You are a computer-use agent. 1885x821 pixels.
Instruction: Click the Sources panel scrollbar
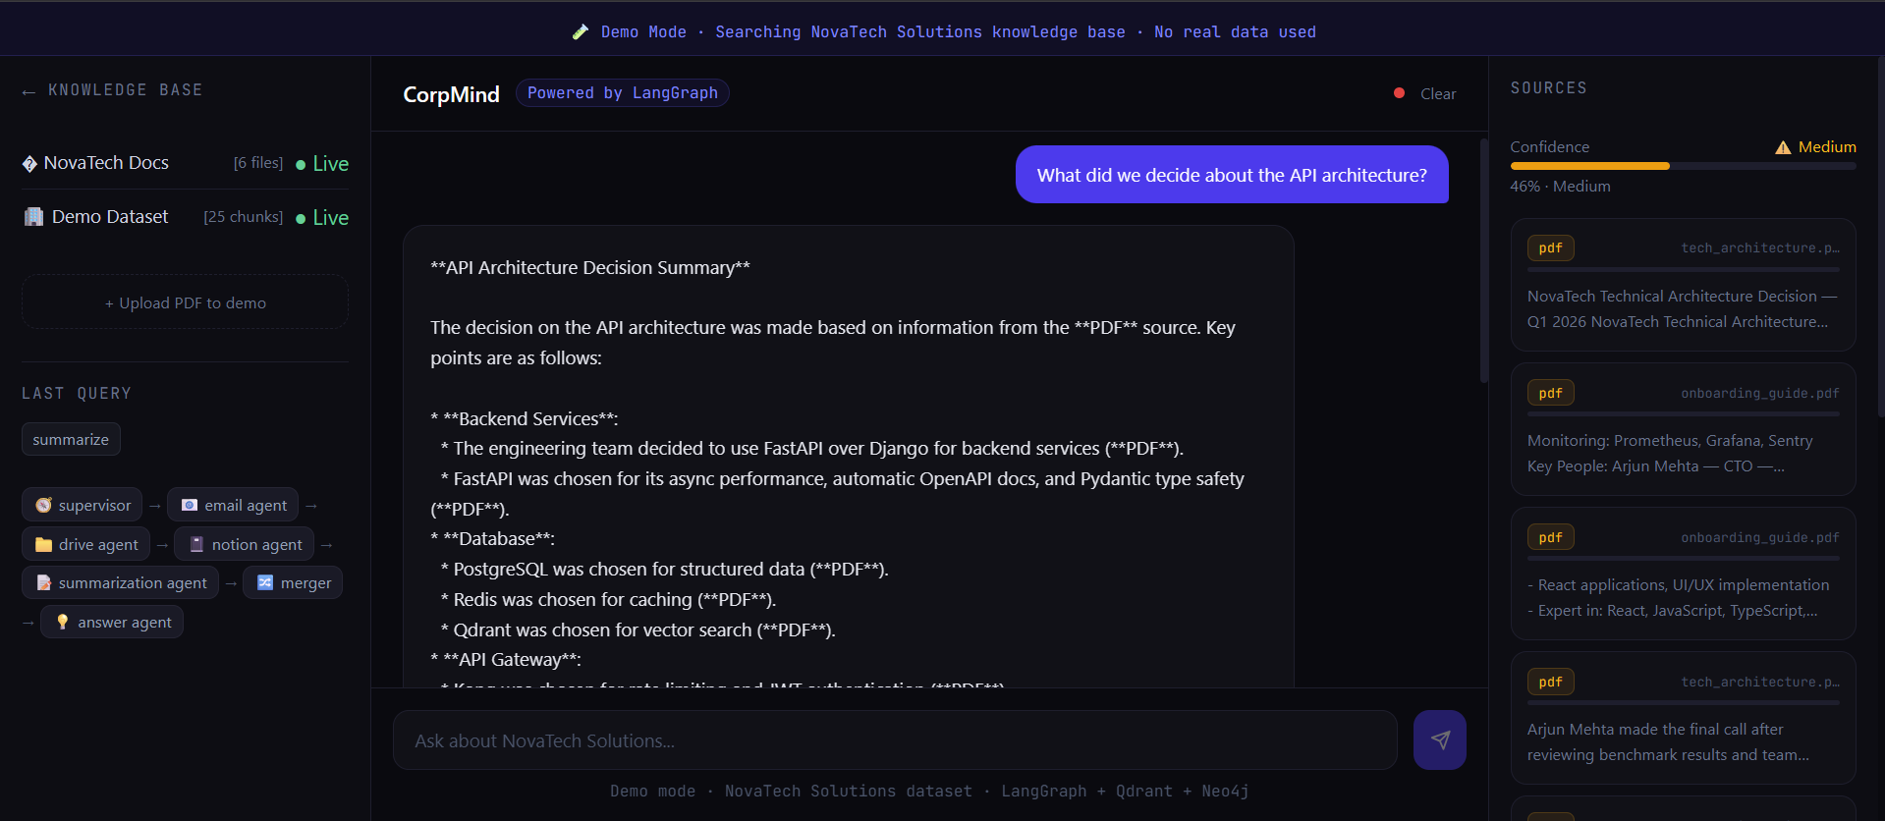(1880, 236)
